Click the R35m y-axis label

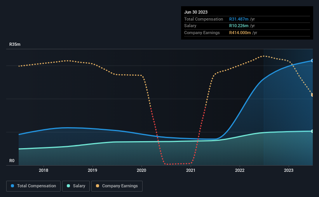coord(15,44)
